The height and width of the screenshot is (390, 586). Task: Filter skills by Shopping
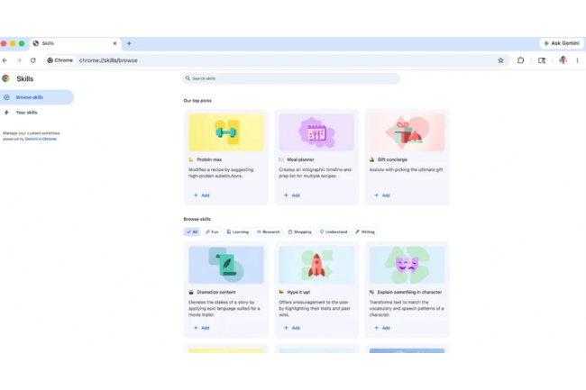tap(299, 231)
